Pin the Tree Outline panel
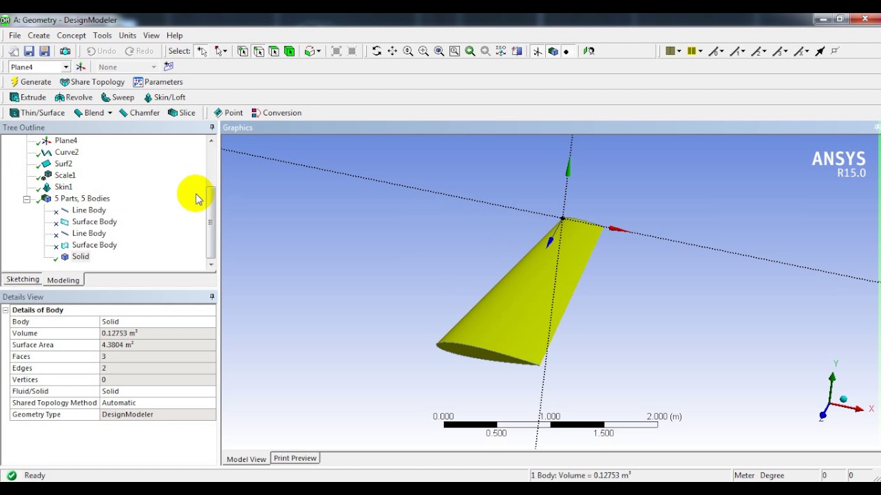The height and width of the screenshot is (495, 881). [212, 128]
